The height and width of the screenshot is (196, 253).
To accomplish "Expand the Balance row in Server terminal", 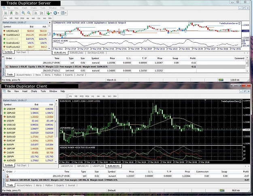I will [x=7, y=67].
